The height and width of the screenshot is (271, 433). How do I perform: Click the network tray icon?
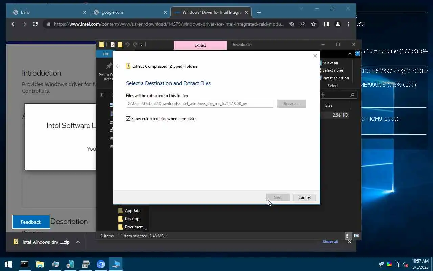[381, 264]
